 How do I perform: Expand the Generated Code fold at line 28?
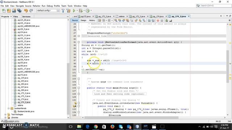[79, 36]
